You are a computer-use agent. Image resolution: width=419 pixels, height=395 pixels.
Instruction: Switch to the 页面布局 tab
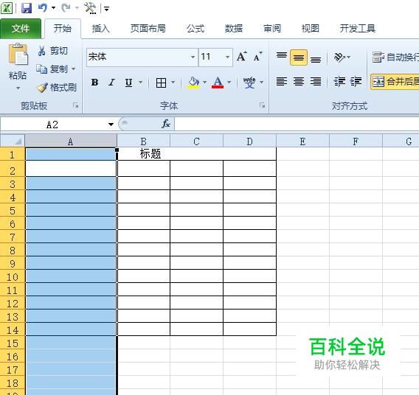148,28
